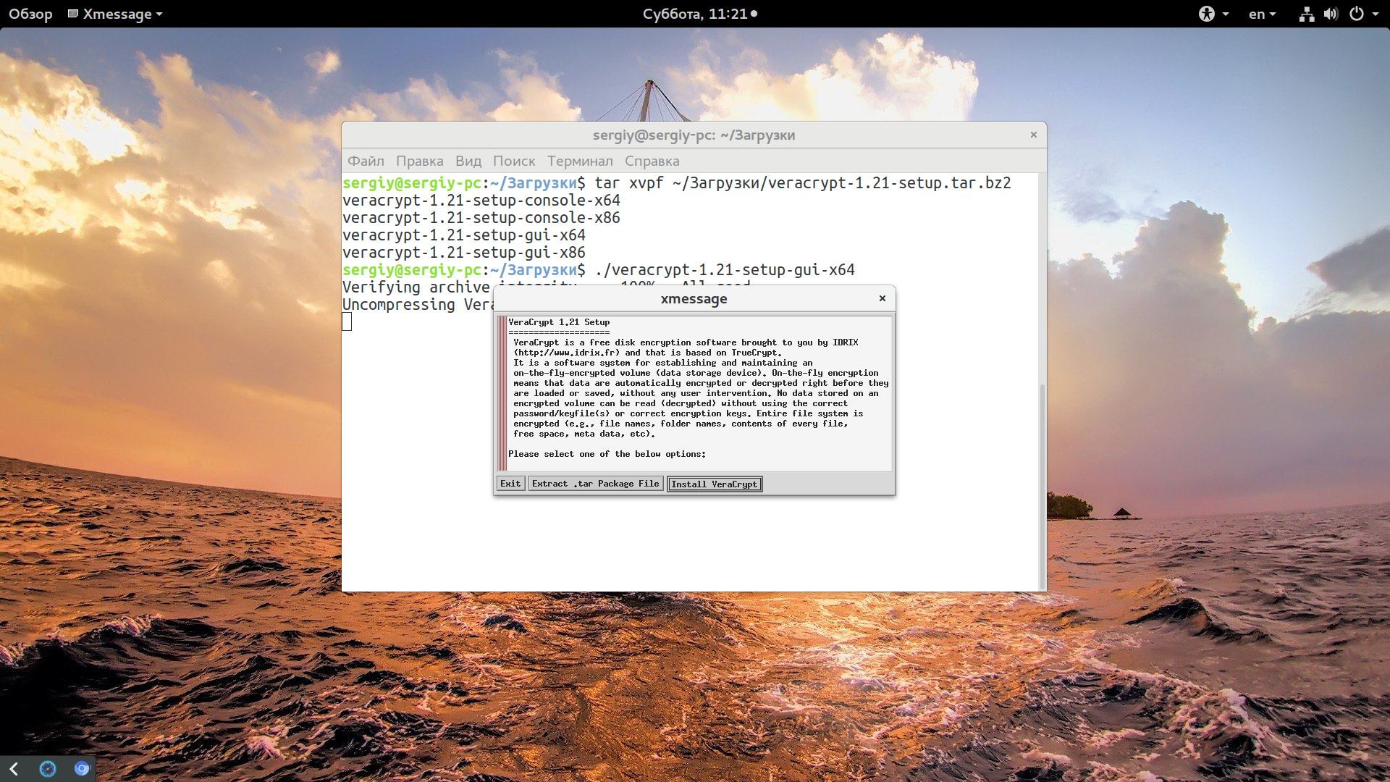The height and width of the screenshot is (782, 1390).
Task: Open the Вид terminal menu
Action: pyautogui.click(x=468, y=161)
